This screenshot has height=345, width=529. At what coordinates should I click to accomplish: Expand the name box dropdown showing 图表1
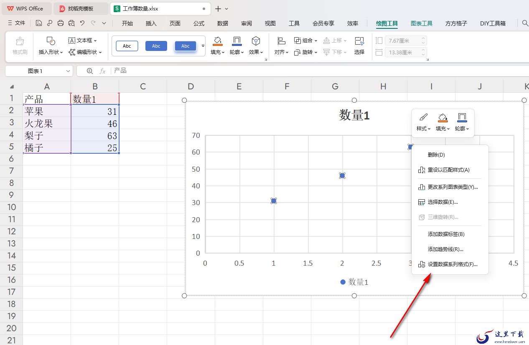click(x=68, y=71)
